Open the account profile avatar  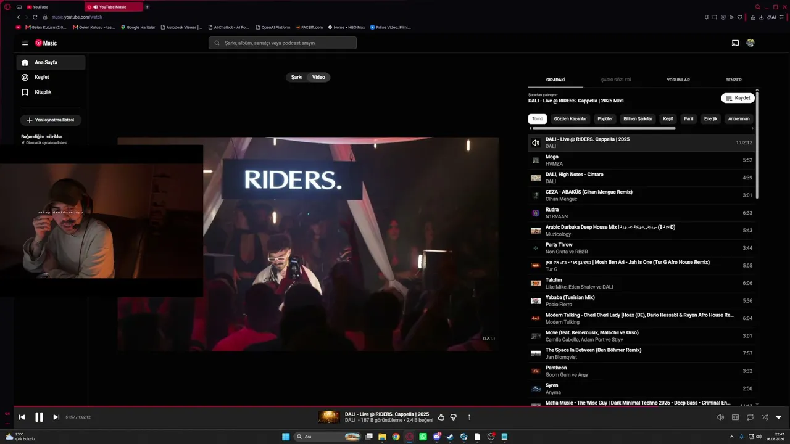[750, 43]
